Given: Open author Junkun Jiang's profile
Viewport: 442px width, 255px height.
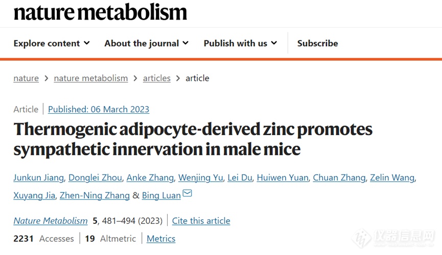Looking at the screenshot, I should [39, 177].
